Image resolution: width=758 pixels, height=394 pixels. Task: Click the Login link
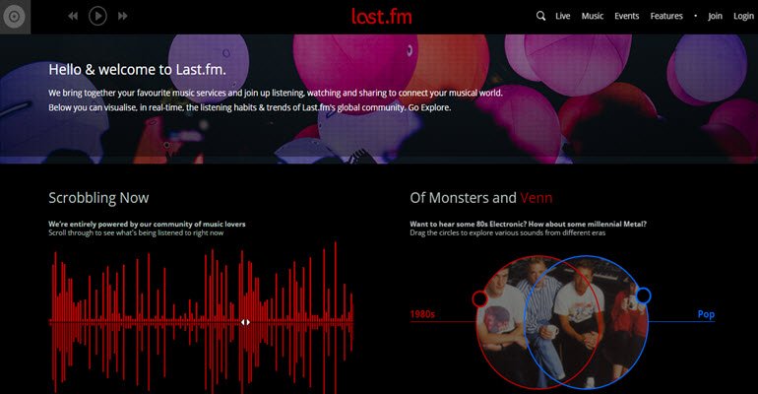(x=743, y=16)
